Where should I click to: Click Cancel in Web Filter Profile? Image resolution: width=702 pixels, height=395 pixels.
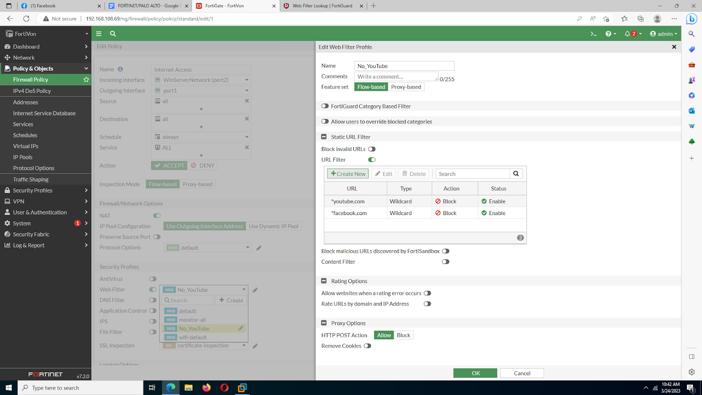click(x=522, y=373)
